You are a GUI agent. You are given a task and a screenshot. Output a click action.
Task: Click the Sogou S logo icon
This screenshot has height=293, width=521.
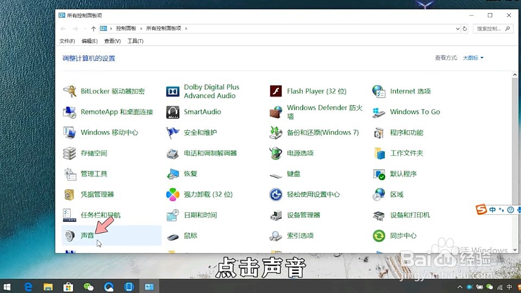click(481, 209)
